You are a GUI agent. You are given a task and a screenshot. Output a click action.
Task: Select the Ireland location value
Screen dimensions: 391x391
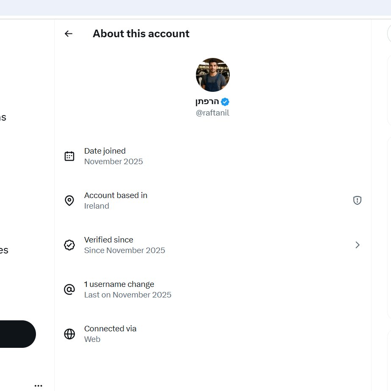point(96,206)
